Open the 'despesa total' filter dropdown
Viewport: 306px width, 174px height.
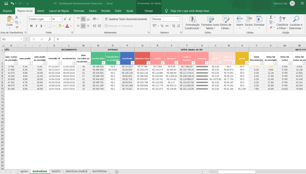[148, 63]
